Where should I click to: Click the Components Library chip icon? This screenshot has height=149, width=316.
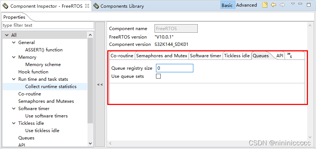click(x=96, y=6)
